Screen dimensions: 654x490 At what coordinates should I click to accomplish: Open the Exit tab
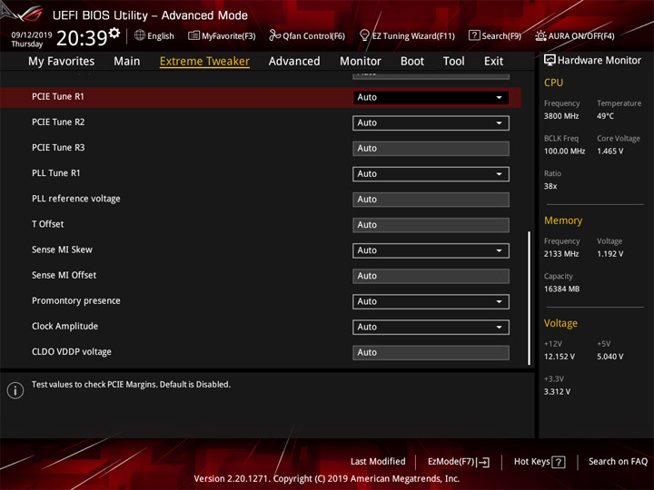tap(493, 62)
